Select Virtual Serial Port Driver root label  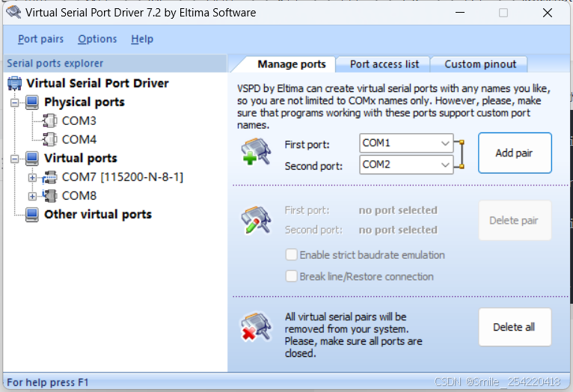coord(97,83)
